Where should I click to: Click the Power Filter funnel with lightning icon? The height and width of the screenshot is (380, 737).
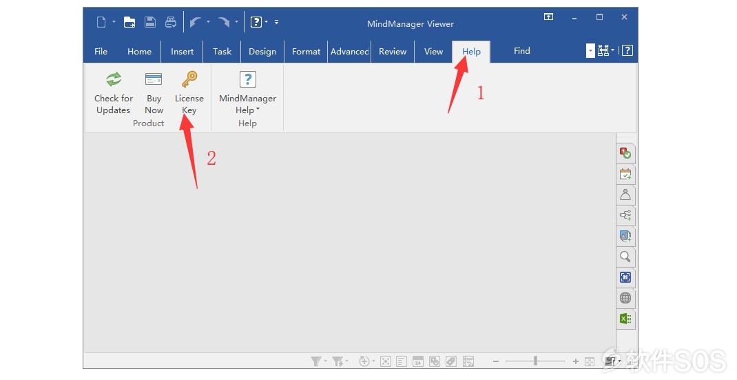click(x=338, y=361)
